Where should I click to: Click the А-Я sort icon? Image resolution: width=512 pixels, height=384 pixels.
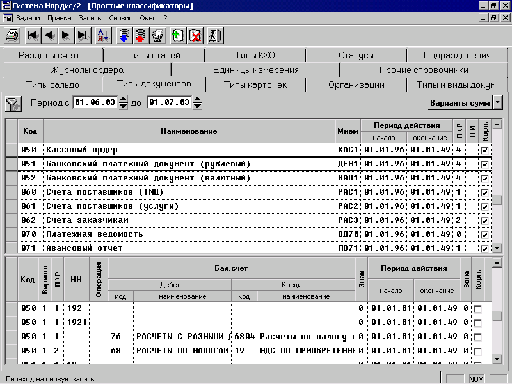coord(103,35)
